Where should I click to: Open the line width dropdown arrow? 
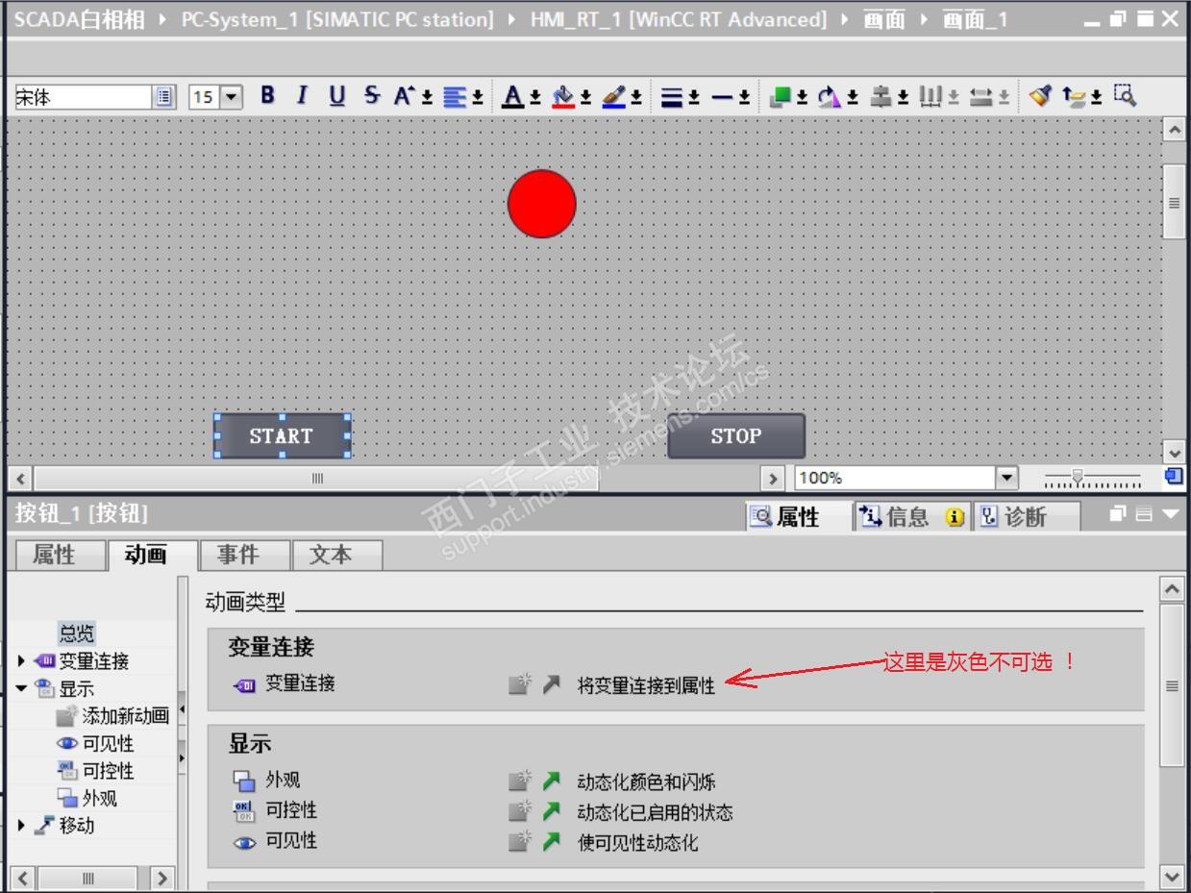click(694, 98)
